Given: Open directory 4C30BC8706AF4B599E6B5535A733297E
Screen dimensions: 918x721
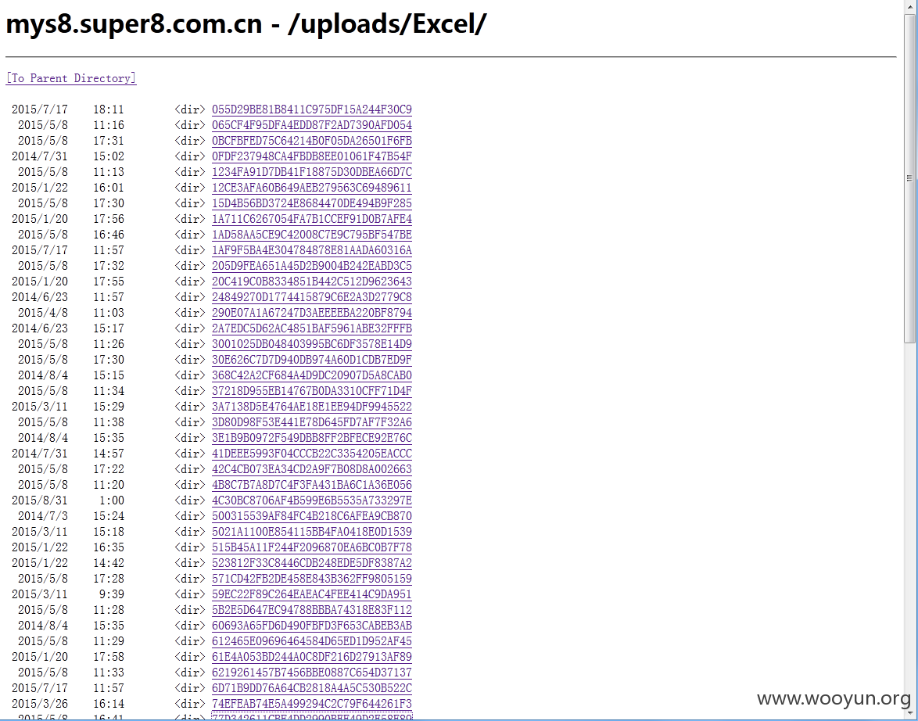Looking at the screenshot, I should [311, 500].
